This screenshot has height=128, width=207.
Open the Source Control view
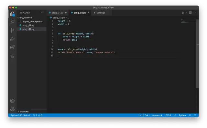tap(12, 30)
